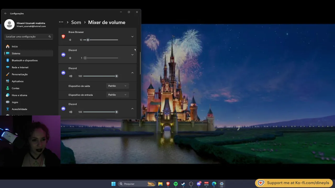Go to Hora e idioma
Viewport: 335px width, 188px height.
point(29,95)
